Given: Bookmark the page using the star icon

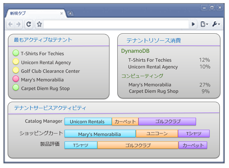Looking at the screenshot, I should click(39, 24).
